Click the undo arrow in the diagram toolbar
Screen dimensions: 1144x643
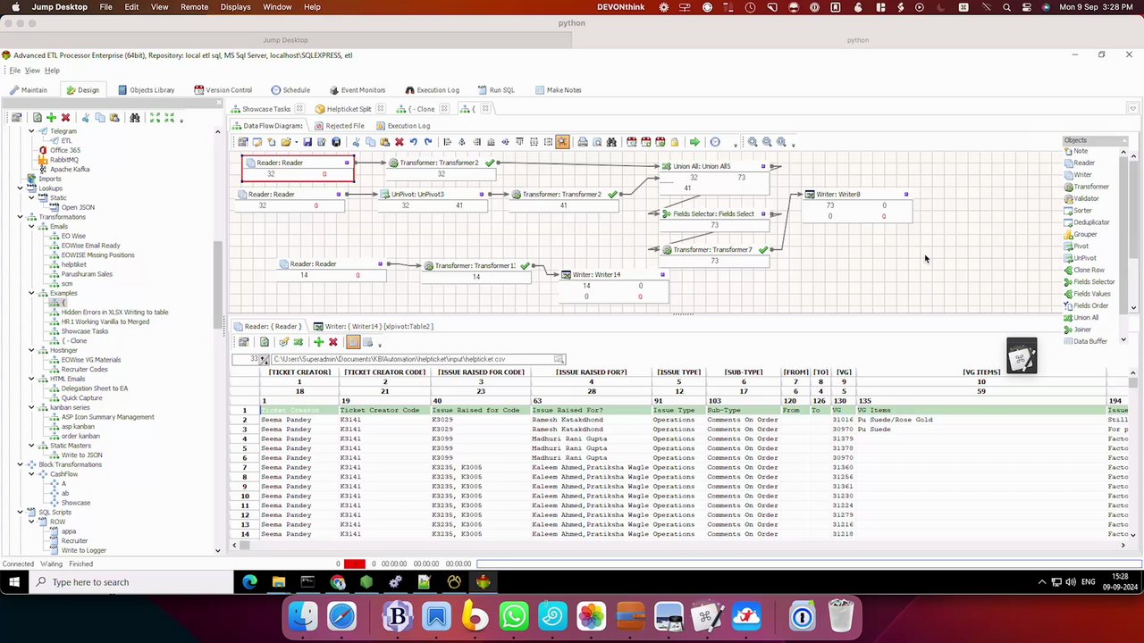[x=414, y=142]
